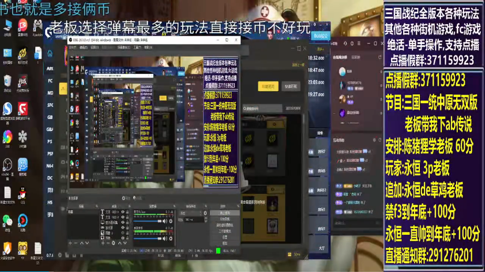Open home icon in emulator sidebar
This screenshot has width=485, height=272.
coord(50,53)
